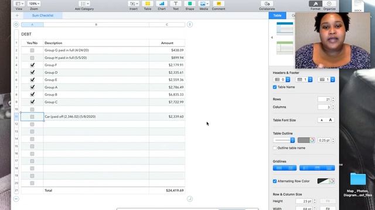Click the row Height stepper
375x210 pixels.
pos(315,201)
